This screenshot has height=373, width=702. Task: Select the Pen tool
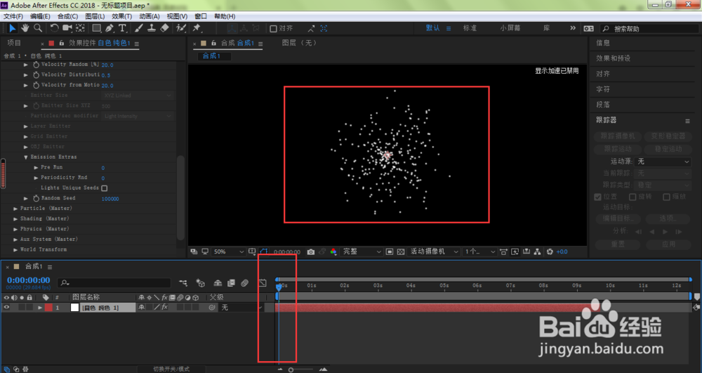point(110,28)
